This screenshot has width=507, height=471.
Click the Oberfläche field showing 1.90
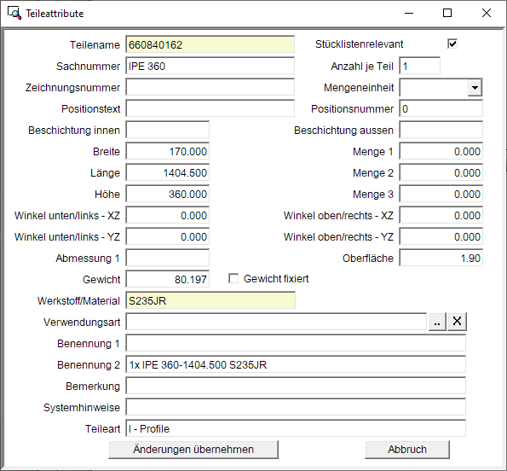pyautogui.click(x=441, y=258)
